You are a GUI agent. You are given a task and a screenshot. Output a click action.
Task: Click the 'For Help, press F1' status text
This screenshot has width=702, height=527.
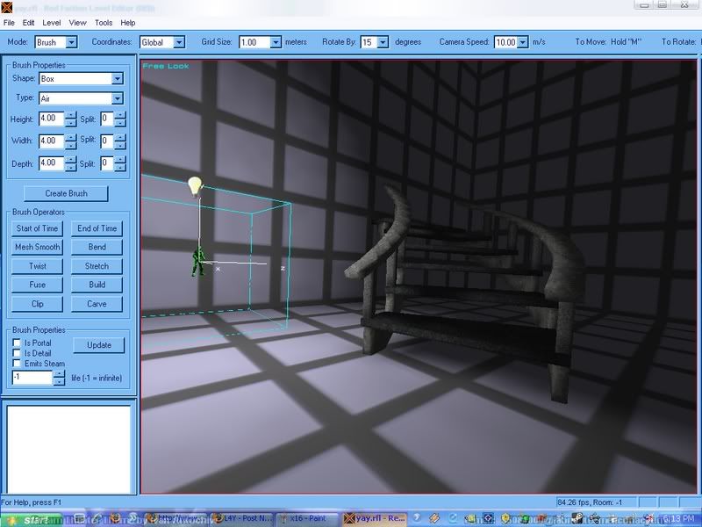(32, 502)
